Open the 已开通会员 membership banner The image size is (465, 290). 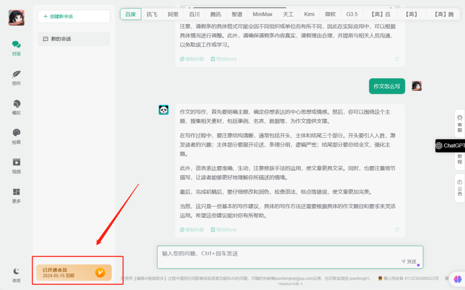coord(74,272)
